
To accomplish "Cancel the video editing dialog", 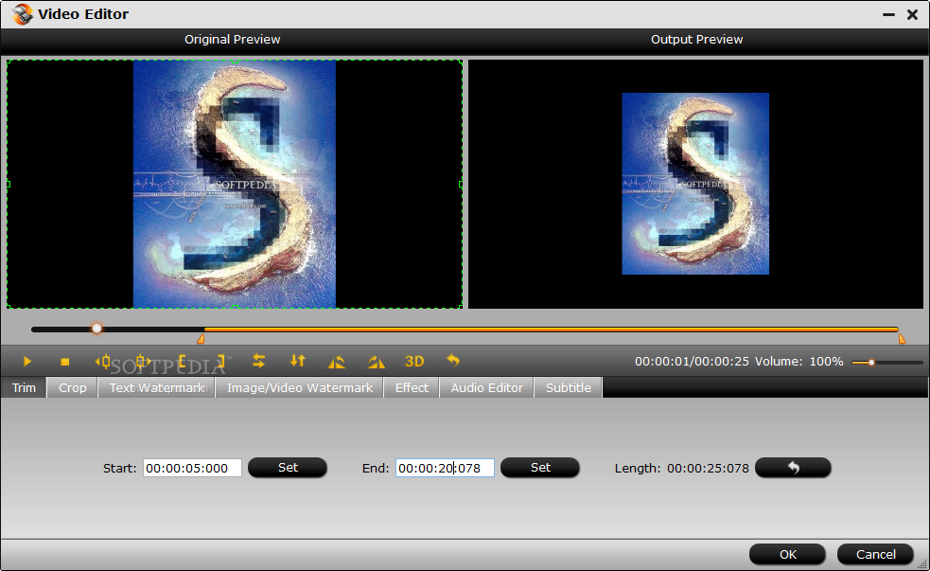I will click(875, 554).
